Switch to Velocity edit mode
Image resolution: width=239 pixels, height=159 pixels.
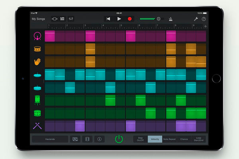click(155, 139)
